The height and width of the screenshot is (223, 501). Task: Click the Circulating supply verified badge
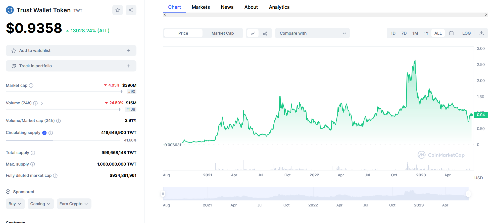(x=44, y=133)
